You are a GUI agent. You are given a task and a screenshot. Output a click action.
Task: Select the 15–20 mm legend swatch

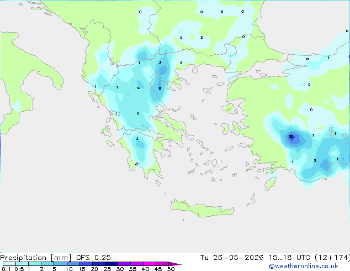(x=86, y=264)
